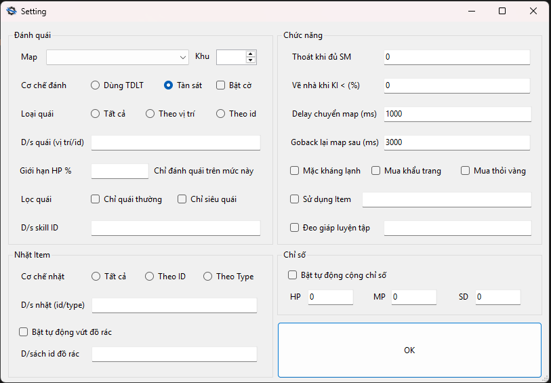Decrease the Khu value with down arrow
Screen dimensions: 551x383
point(251,60)
